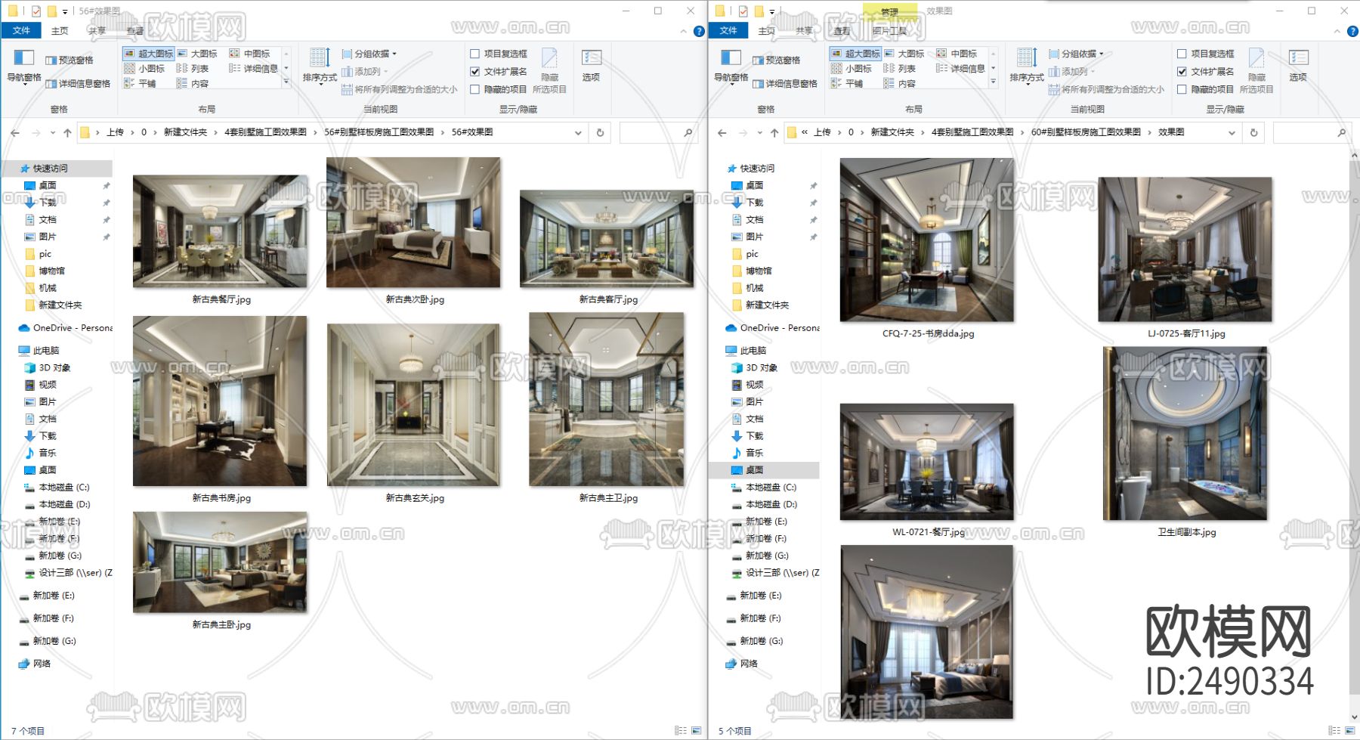This screenshot has width=1360, height=740.
Task: Choose 平铺 layout in left window
Action: tap(140, 84)
